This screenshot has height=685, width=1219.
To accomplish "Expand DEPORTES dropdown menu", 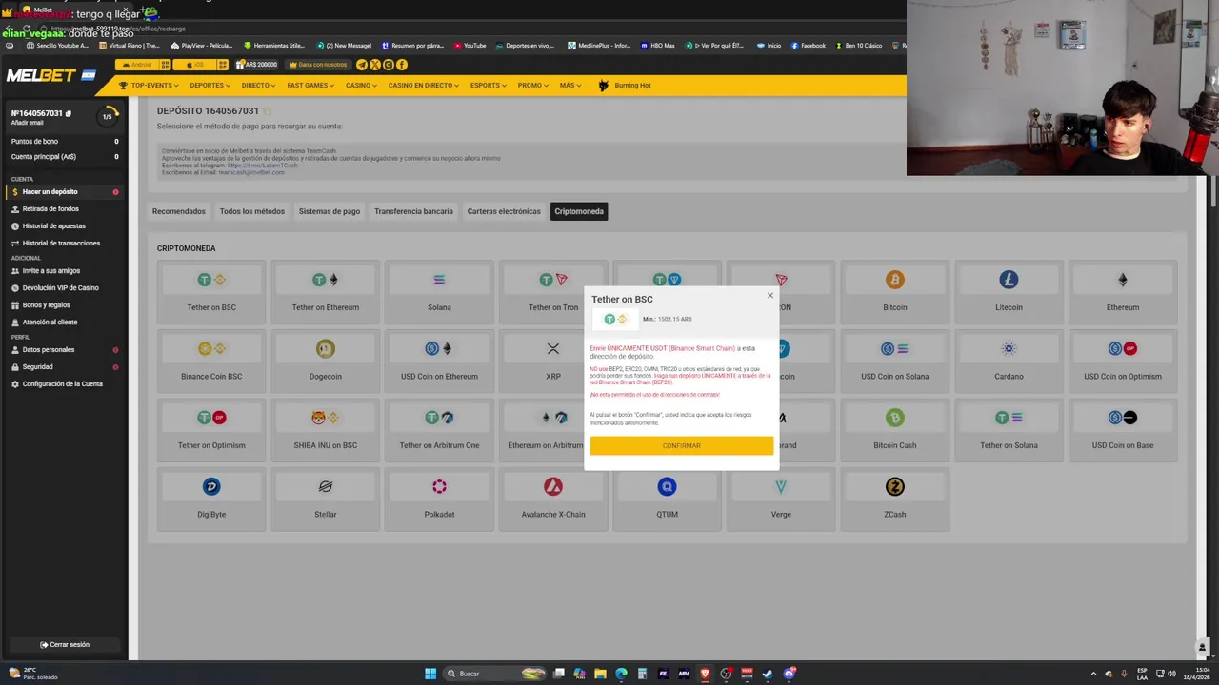I will click(x=210, y=86).
